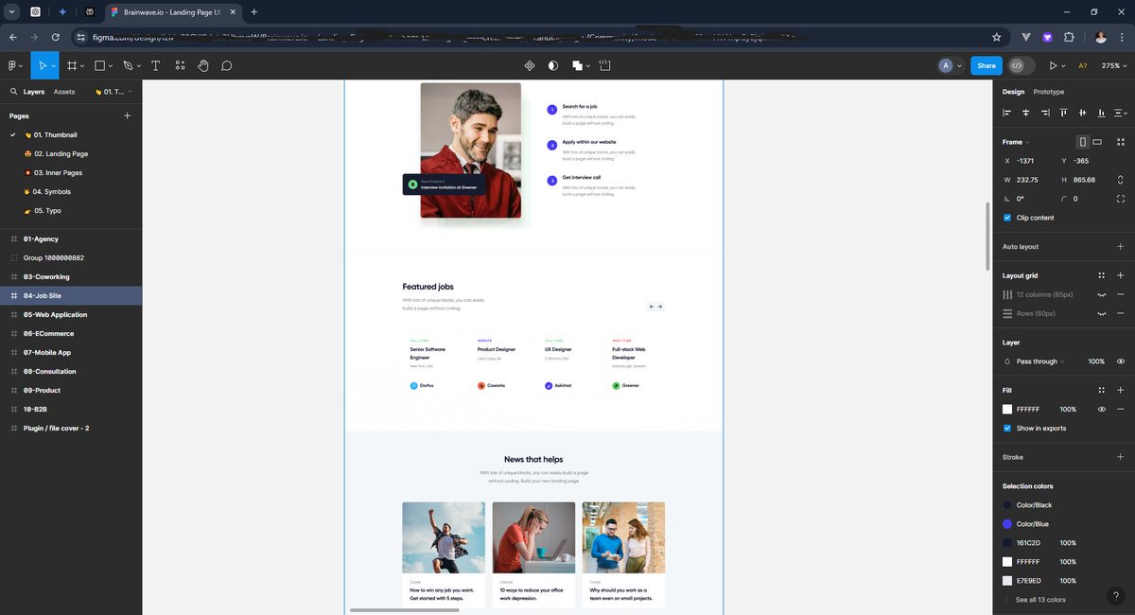Select the Comment tool
1135x615 pixels.
tap(227, 65)
